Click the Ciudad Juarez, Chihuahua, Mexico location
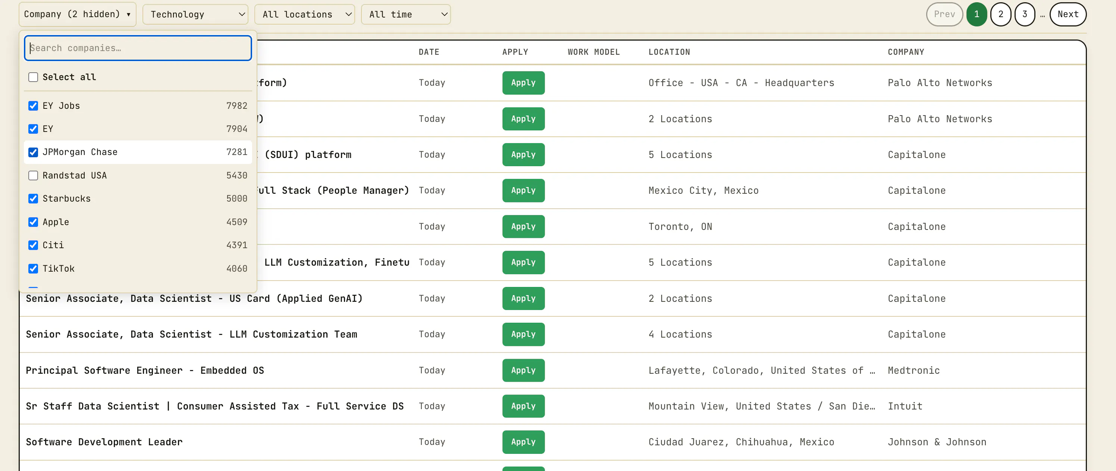 coord(741,442)
